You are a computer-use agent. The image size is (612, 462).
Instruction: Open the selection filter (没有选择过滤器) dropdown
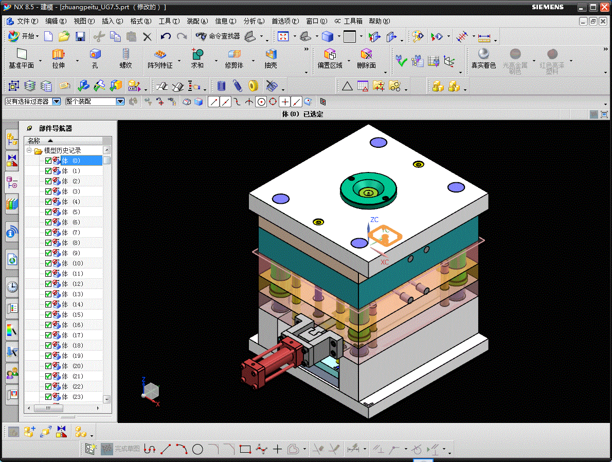tap(57, 102)
